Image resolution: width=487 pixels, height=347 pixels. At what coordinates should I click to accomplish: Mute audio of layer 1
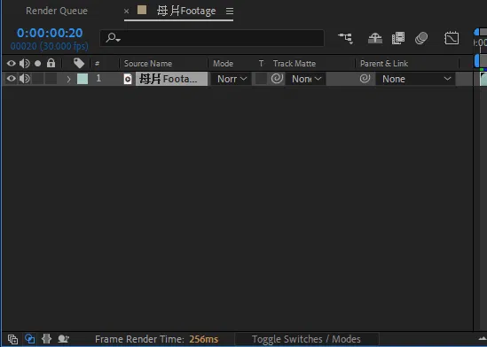(25, 79)
